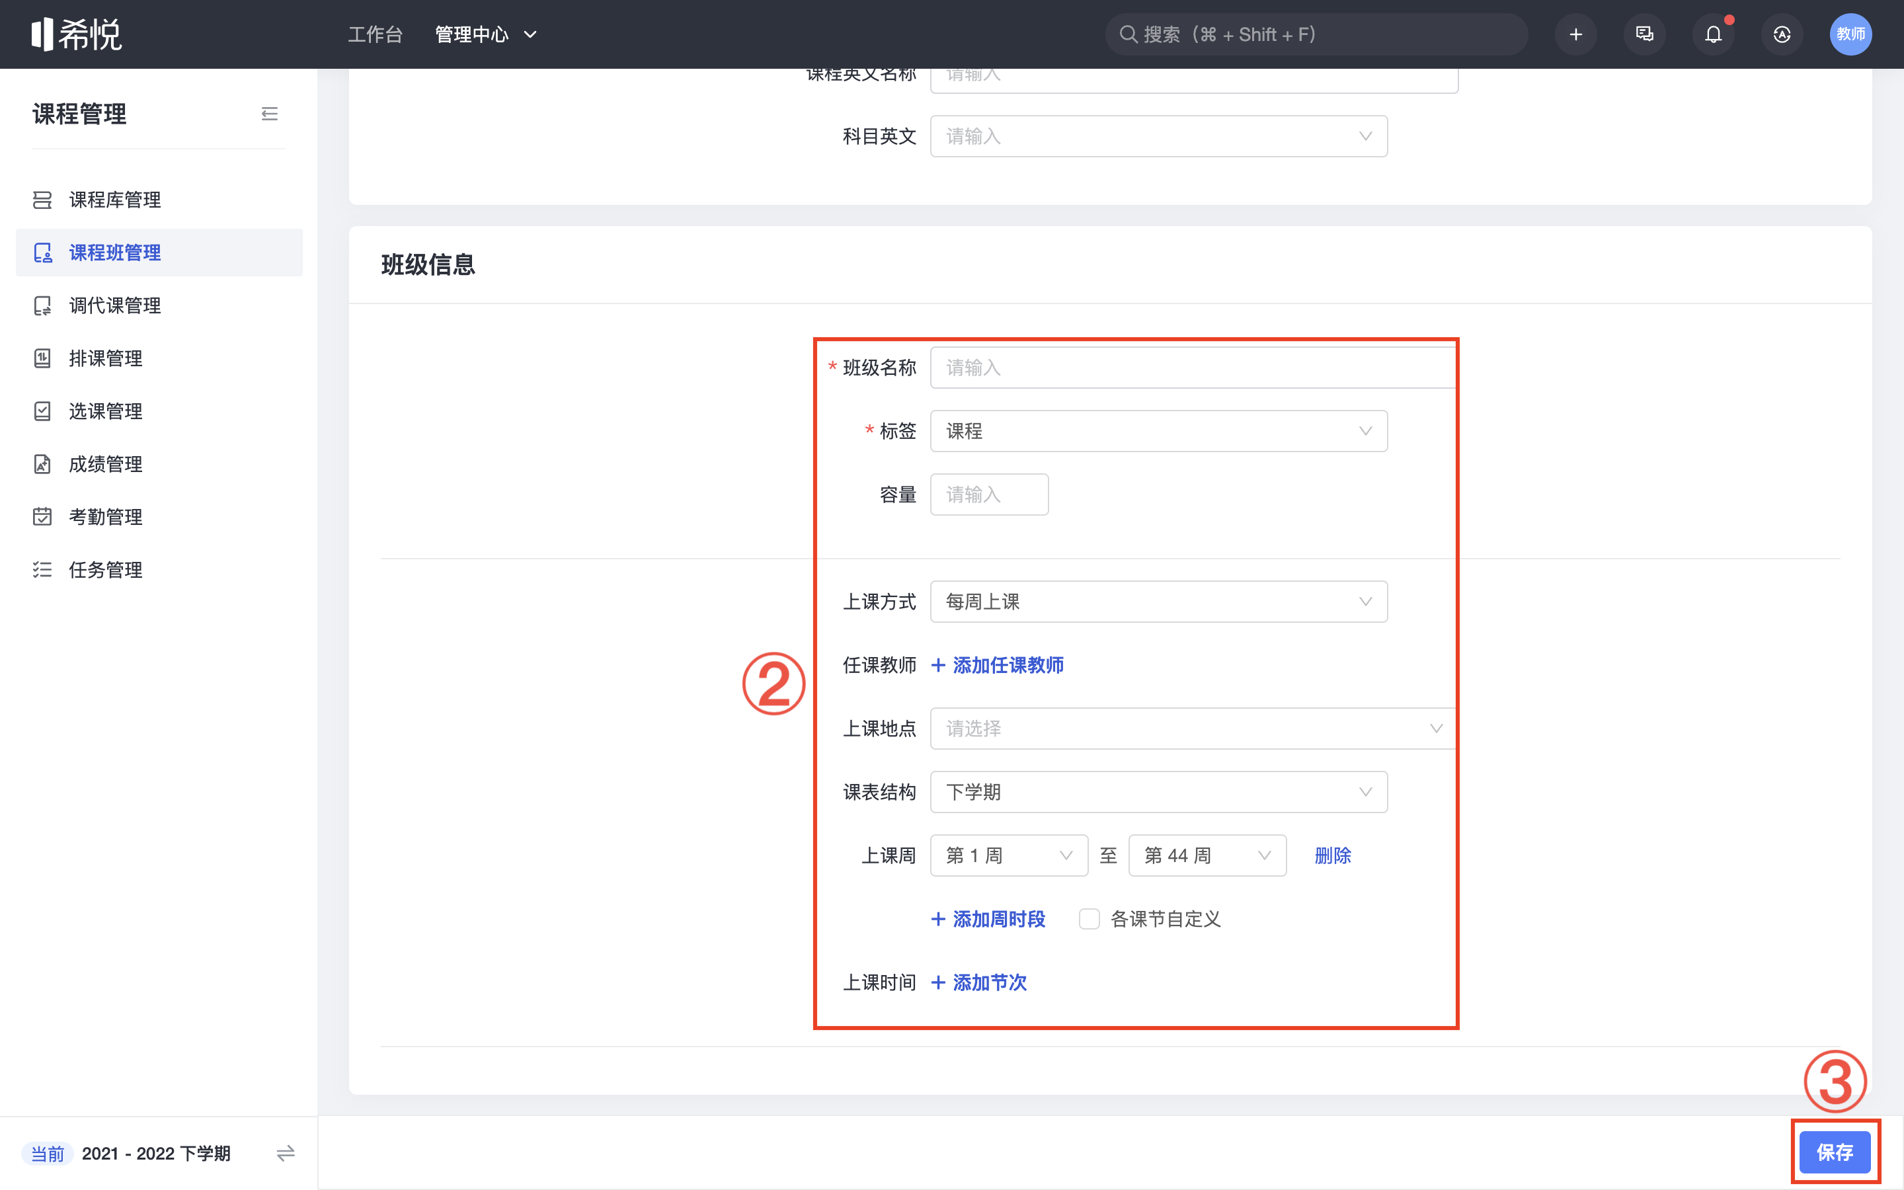Click the 考勤管理 calendar icon
The image size is (1904, 1190).
pos(42,517)
